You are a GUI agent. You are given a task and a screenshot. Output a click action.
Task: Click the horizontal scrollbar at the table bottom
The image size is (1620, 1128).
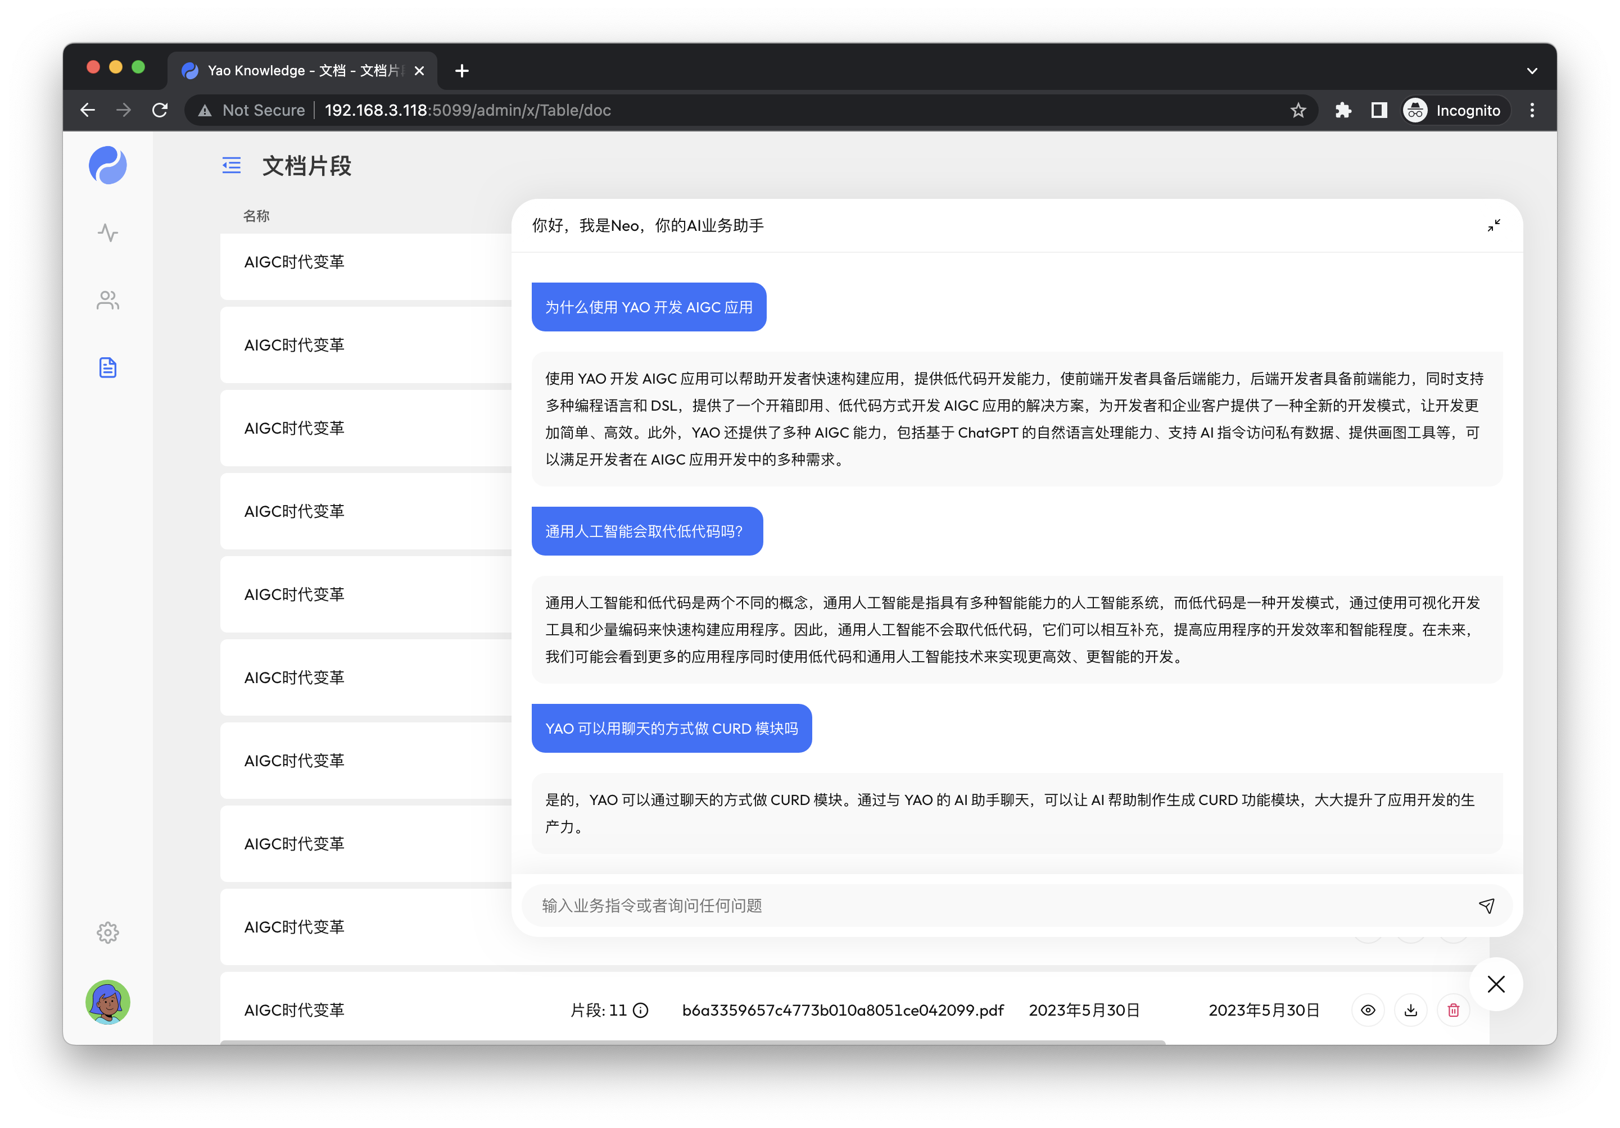692,1042
